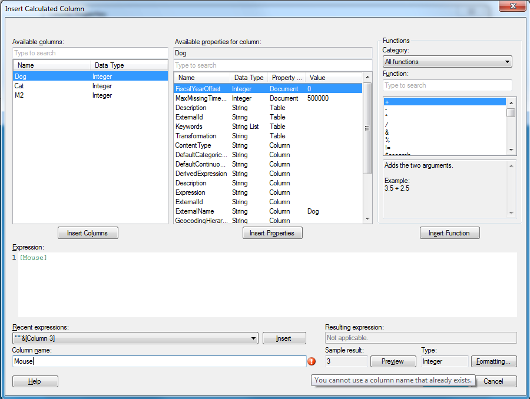This screenshot has height=399, width=530.
Task: Sort properties by the Data Type column header
Action: [x=249, y=78]
